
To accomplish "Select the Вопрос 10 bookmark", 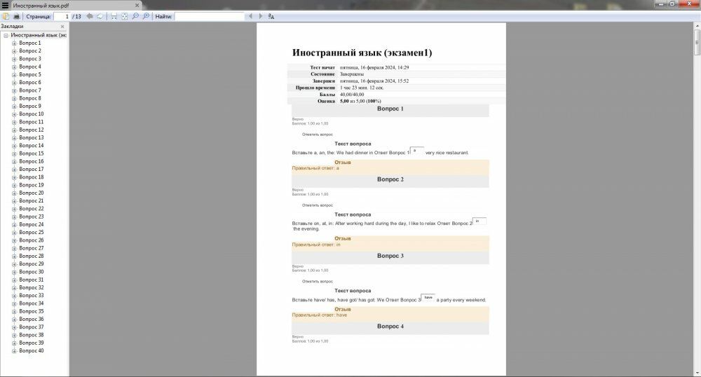I will tap(32, 114).
